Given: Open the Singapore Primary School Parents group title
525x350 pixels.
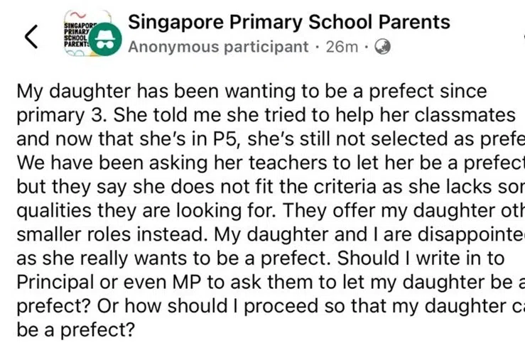Looking at the screenshot, I should 289,22.
